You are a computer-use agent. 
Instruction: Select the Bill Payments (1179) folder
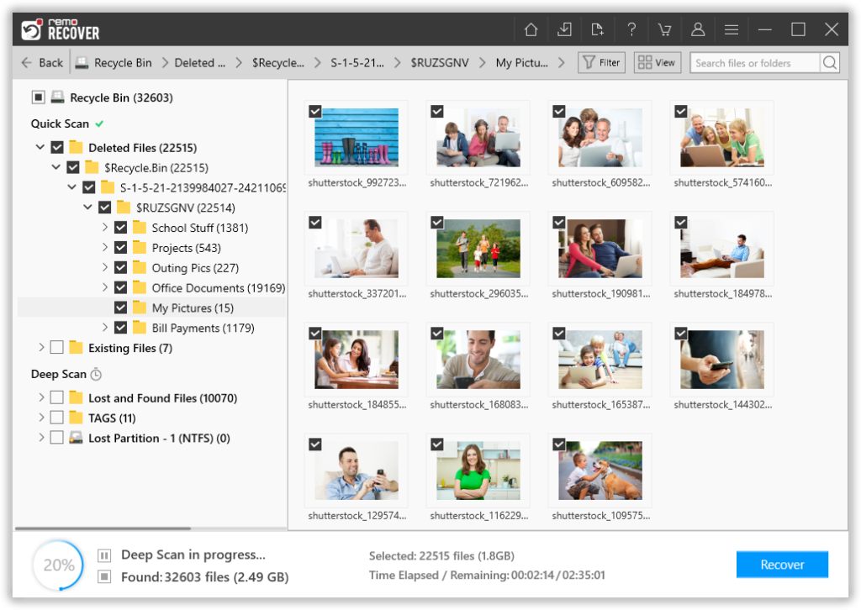203,328
